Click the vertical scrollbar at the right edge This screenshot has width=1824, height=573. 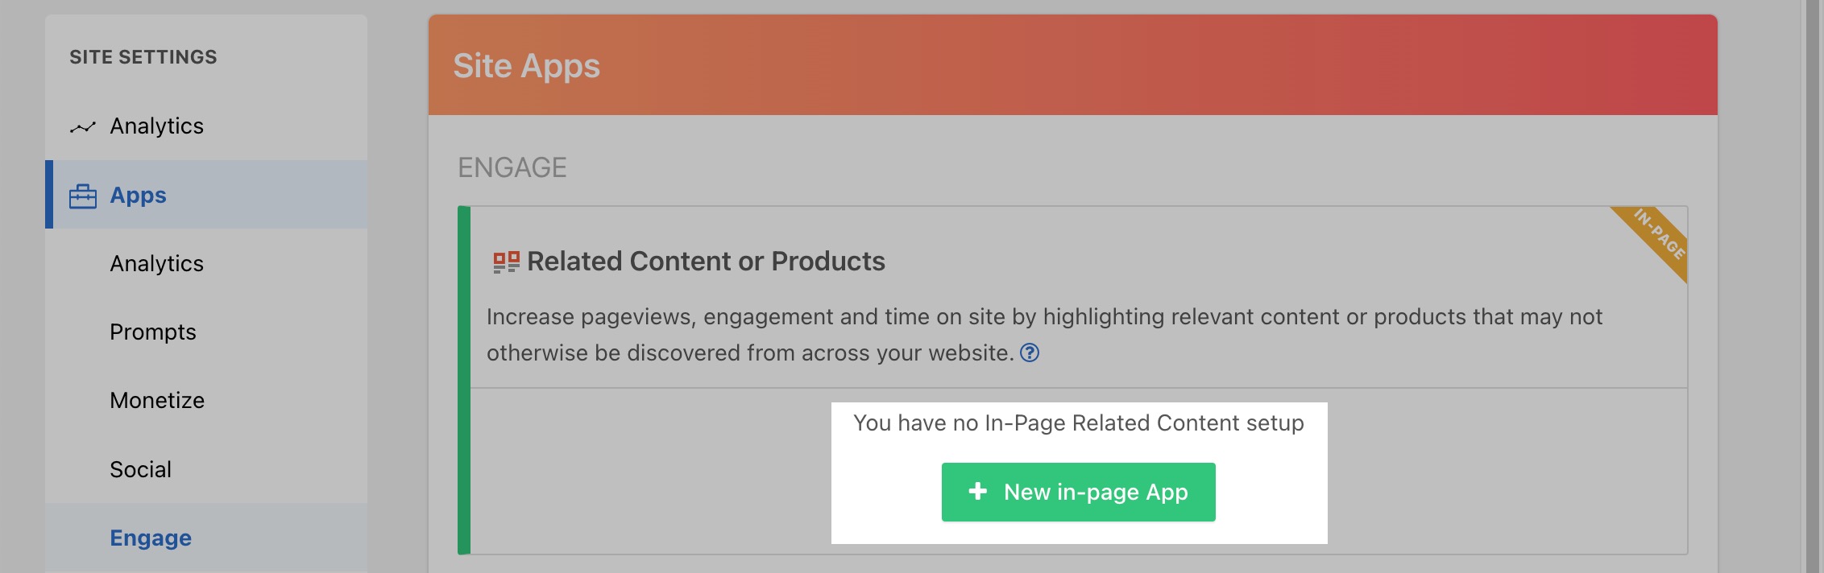1813,286
